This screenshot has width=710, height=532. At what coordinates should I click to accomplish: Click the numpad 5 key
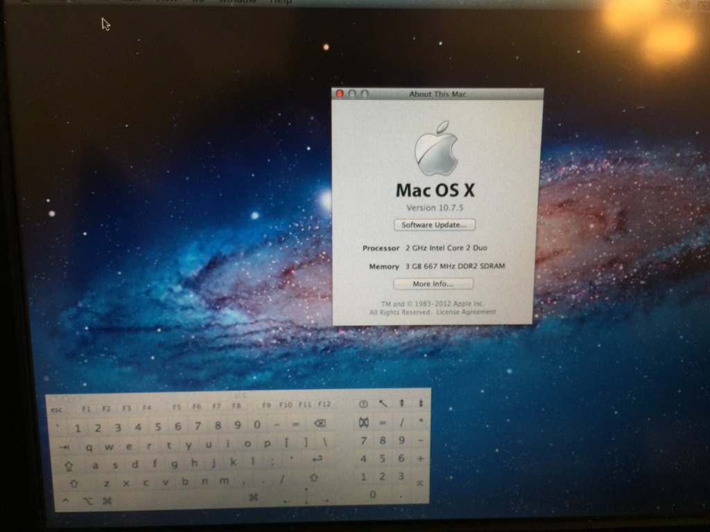[383, 459]
